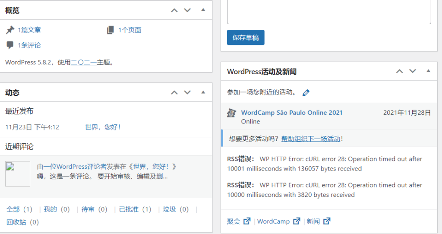
Task: Click the 11月23日 下午4:12 publish time
Action: point(32,127)
